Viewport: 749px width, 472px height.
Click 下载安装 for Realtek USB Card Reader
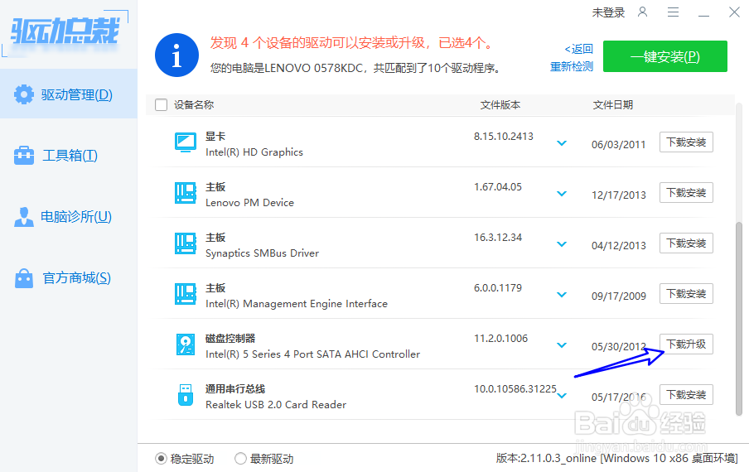tap(686, 395)
